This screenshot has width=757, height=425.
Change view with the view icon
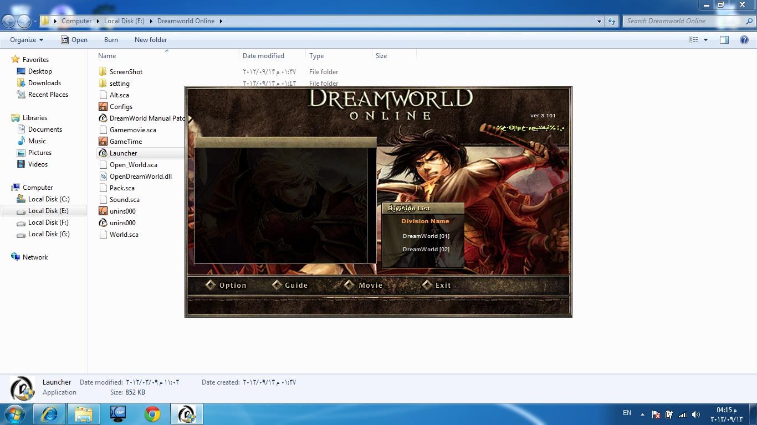[x=693, y=40]
